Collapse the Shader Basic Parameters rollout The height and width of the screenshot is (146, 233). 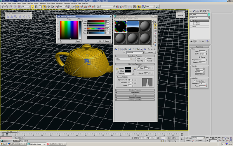135,56
